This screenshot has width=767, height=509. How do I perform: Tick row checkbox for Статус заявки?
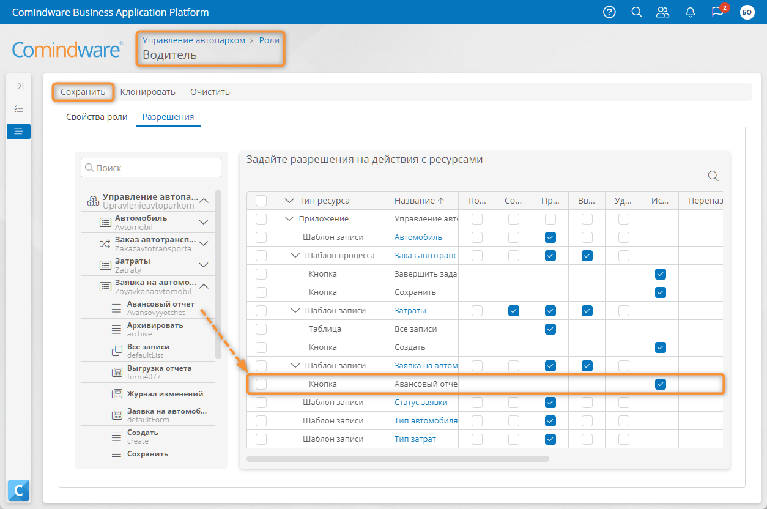point(261,403)
